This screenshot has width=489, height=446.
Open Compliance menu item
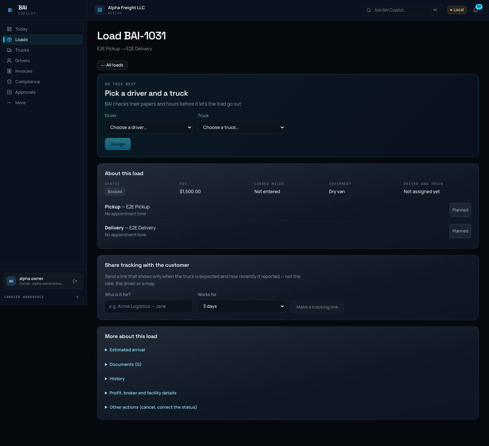point(43,82)
